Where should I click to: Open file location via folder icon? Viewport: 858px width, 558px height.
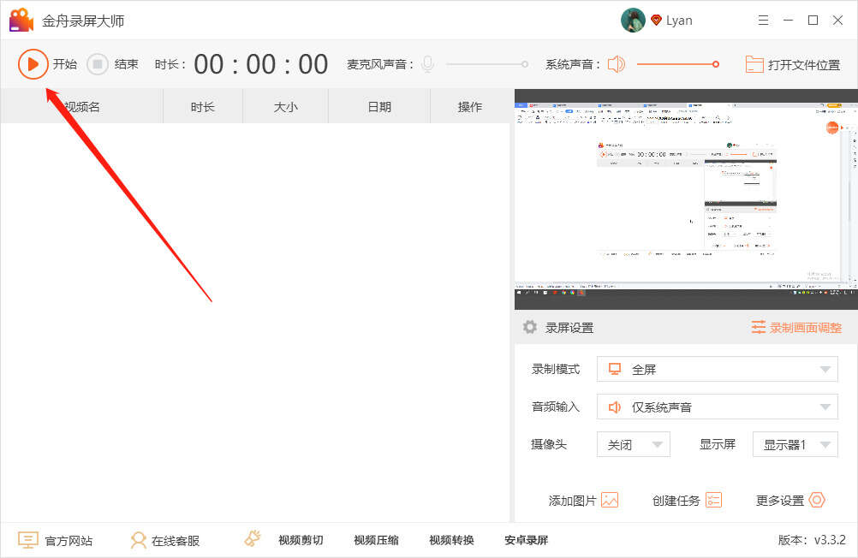(x=754, y=64)
